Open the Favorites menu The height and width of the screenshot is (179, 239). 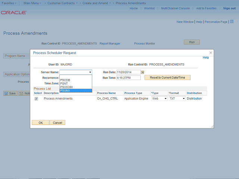pos(9,3)
